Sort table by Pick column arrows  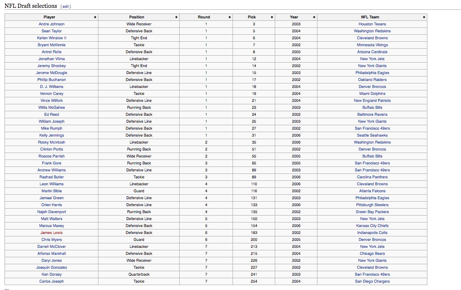(x=272, y=17)
